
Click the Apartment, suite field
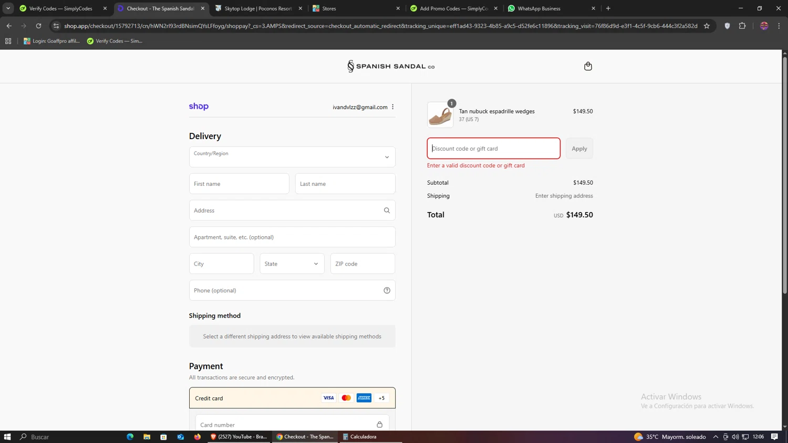[292, 237]
